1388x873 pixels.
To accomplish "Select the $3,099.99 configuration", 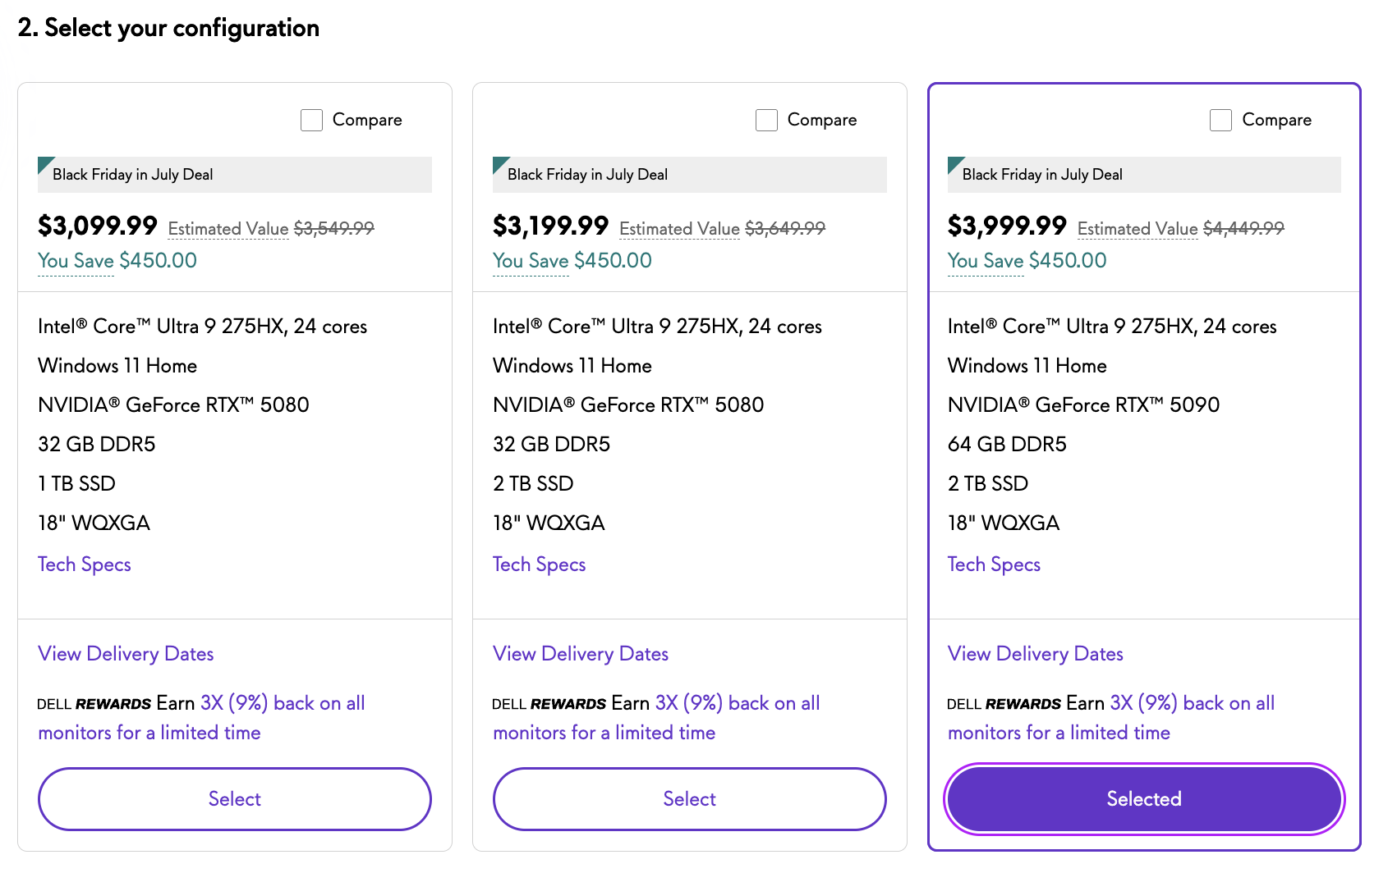I will coord(234,799).
